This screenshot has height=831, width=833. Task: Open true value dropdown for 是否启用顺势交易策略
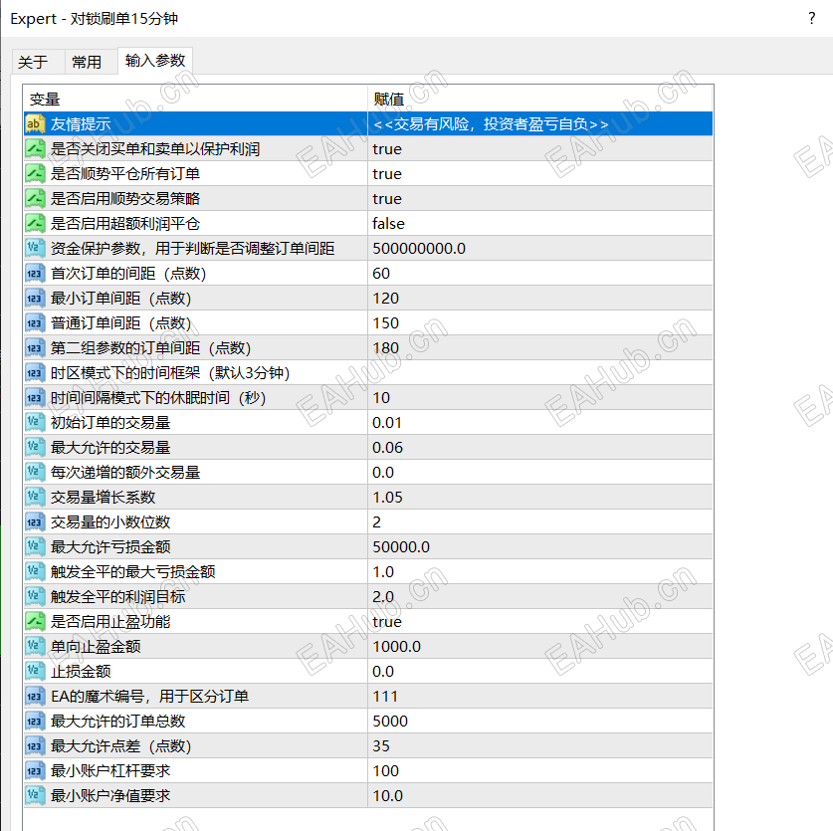coord(540,199)
